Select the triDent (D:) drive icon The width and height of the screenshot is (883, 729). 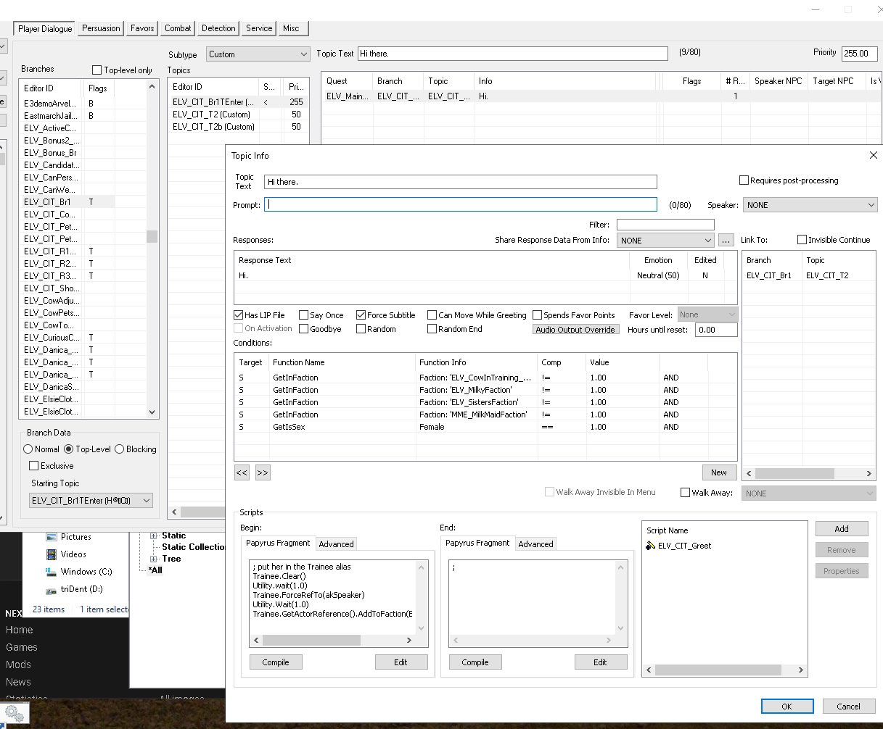(x=52, y=590)
